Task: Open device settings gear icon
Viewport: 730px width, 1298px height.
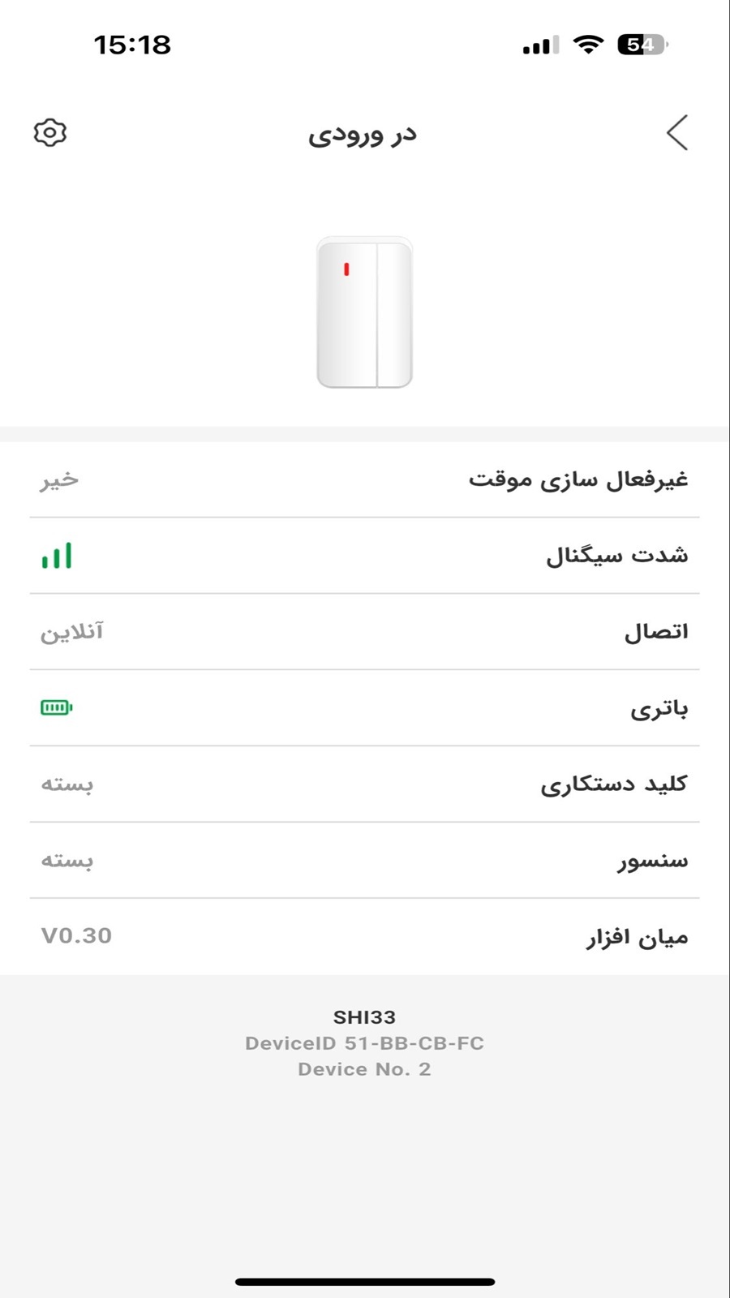Action: [x=50, y=133]
